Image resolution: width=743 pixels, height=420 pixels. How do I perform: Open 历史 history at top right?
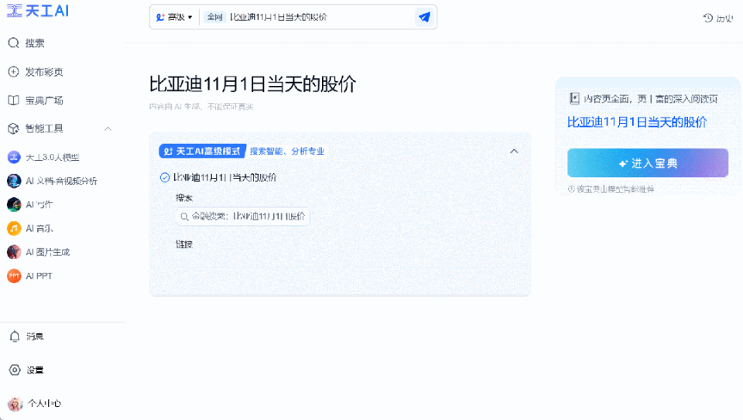[718, 18]
